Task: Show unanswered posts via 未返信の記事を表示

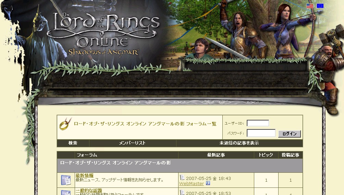Action: (x=239, y=143)
